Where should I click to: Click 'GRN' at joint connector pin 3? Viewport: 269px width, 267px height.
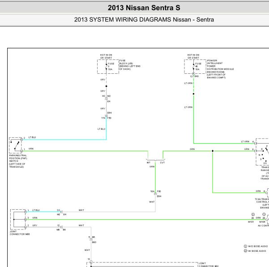click(34, 218)
